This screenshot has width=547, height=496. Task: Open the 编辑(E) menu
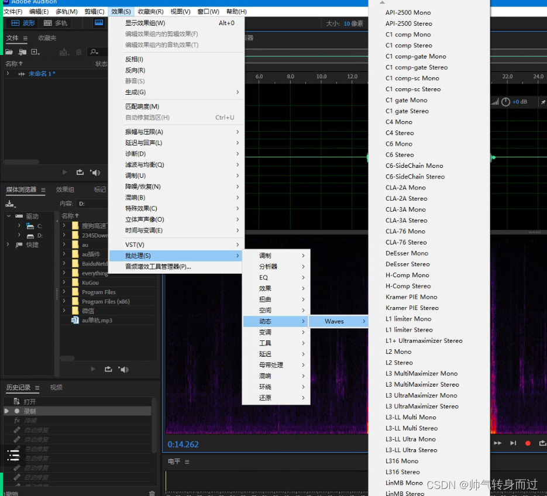click(x=39, y=12)
